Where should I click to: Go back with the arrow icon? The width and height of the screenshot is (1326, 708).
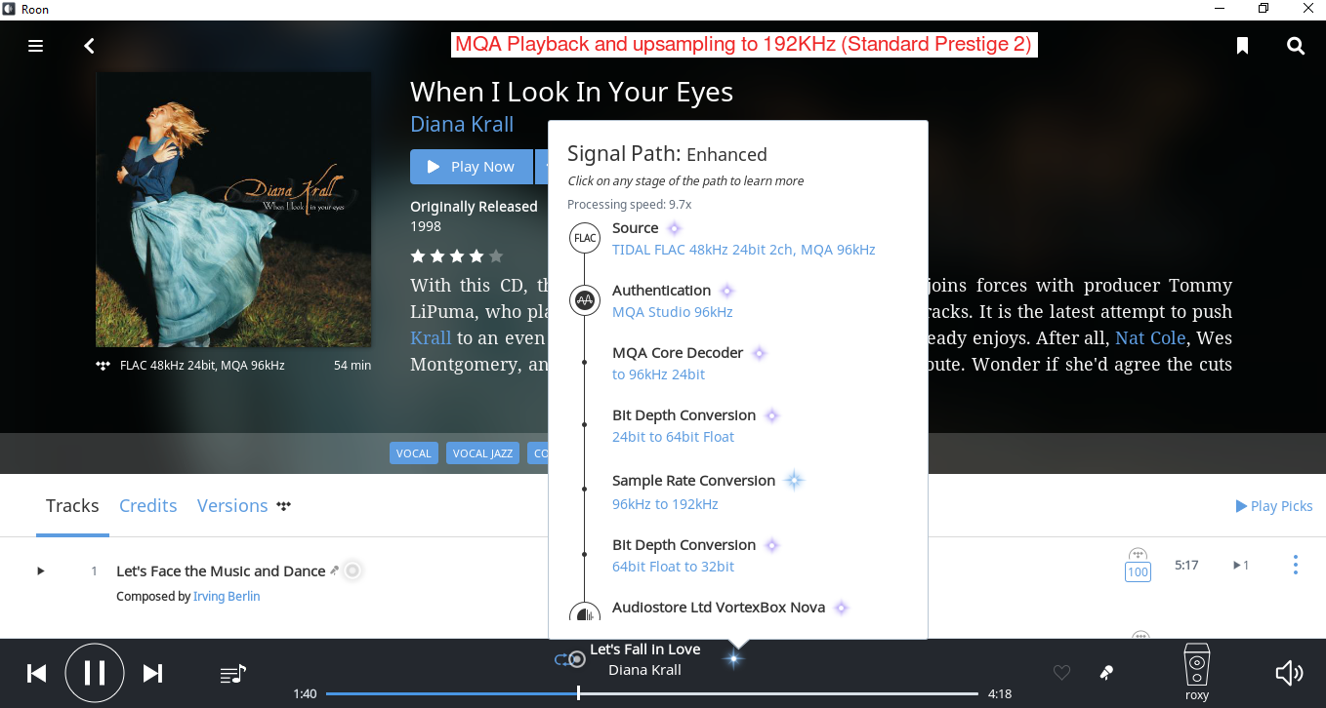89,46
